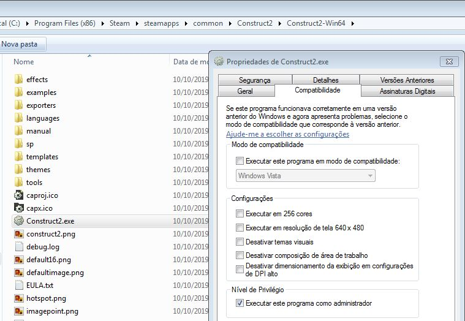
Task: Expand breadcrumb arrow after Construct2-Win64
Action: (353, 23)
